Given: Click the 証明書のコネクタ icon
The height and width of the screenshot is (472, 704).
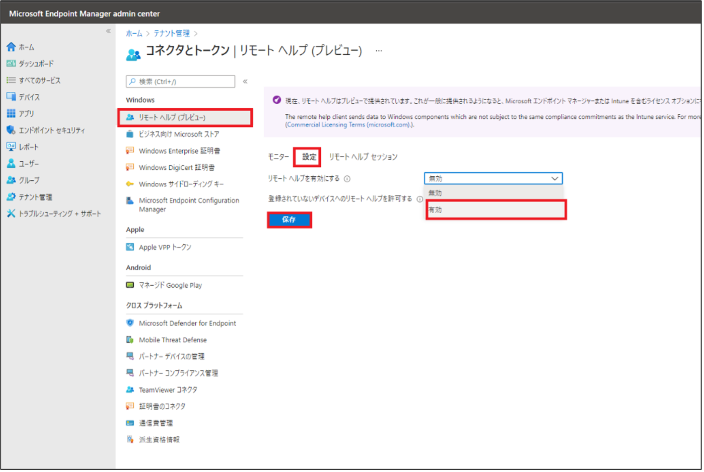Looking at the screenshot, I should pos(130,406).
